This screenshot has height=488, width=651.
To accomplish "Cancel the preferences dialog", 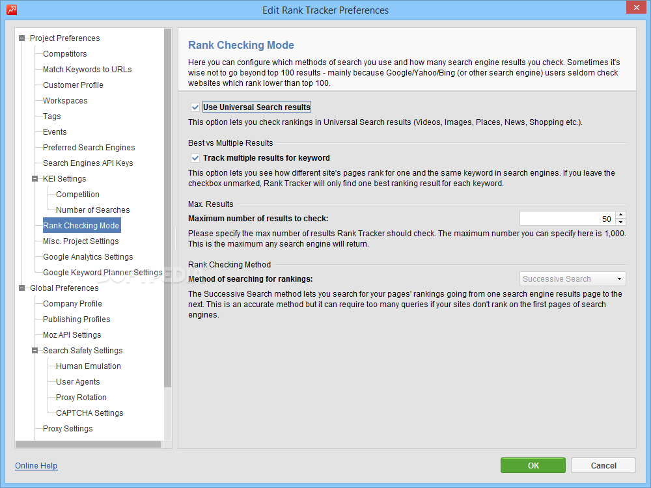I will (603, 466).
